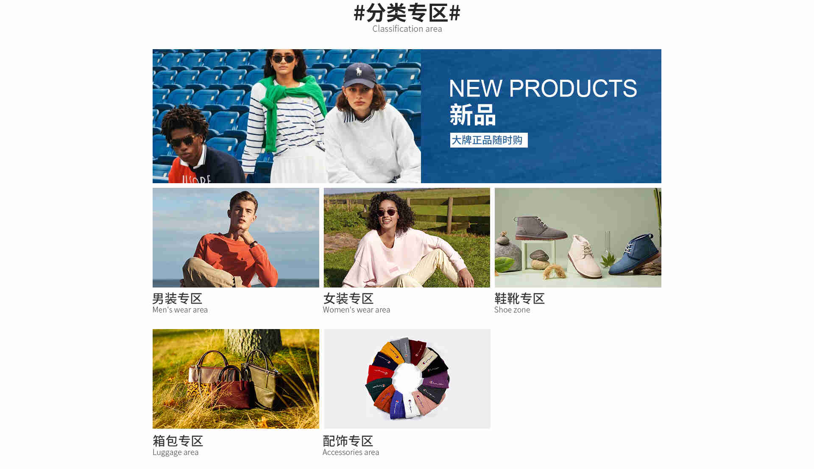Click the Luggage area caption
Viewport: 814px width, 469px height.
pos(175,452)
